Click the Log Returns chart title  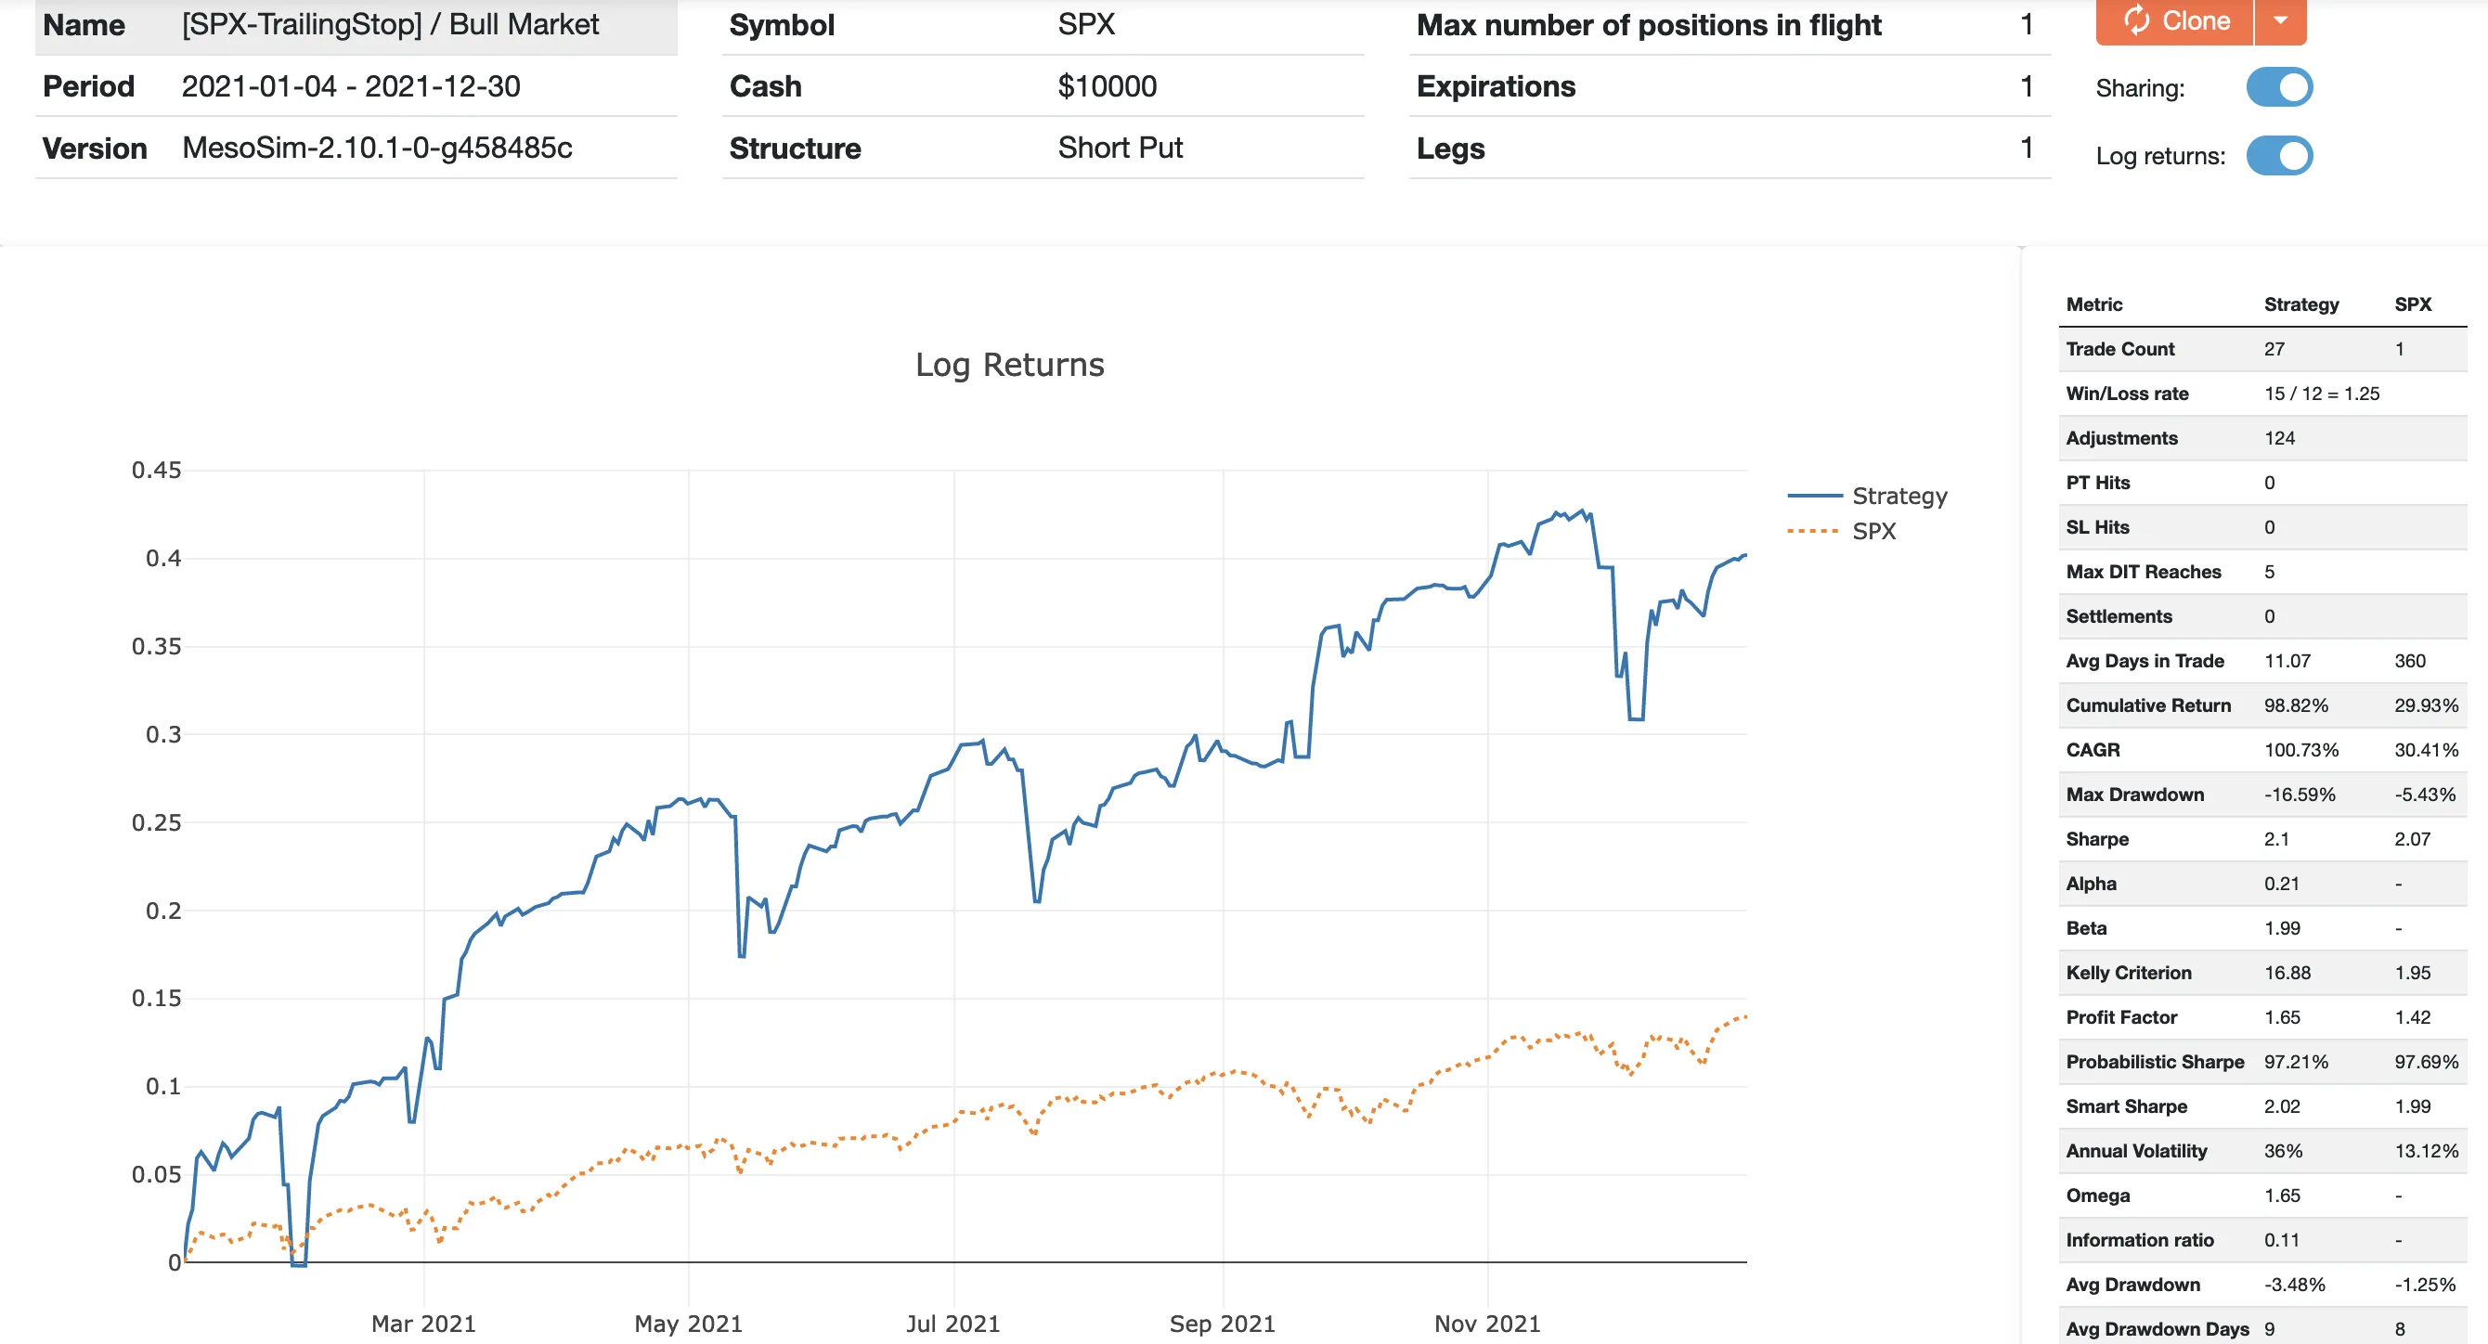coord(1011,365)
